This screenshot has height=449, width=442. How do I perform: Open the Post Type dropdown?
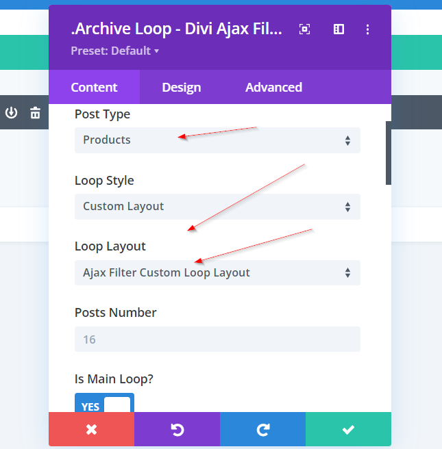click(x=217, y=140)
